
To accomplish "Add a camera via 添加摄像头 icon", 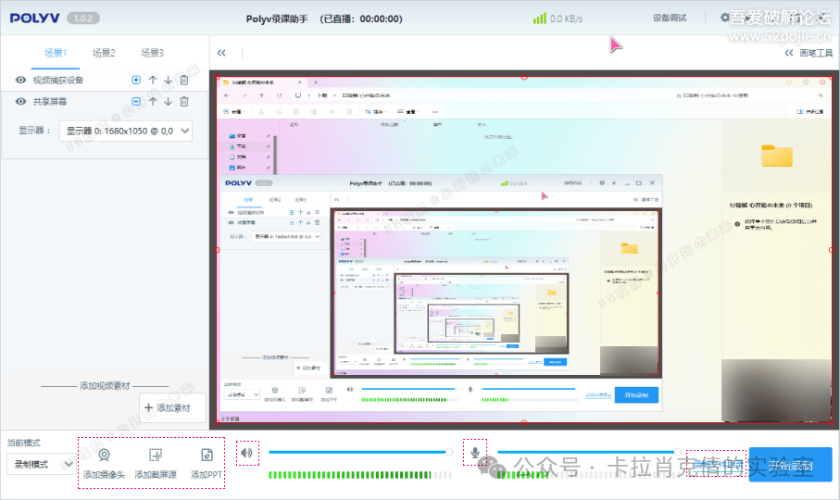I will tap(104, 456).
